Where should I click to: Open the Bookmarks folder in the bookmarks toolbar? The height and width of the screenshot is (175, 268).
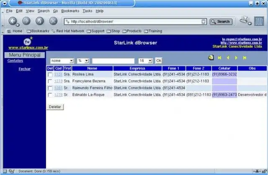click(38, 31)
